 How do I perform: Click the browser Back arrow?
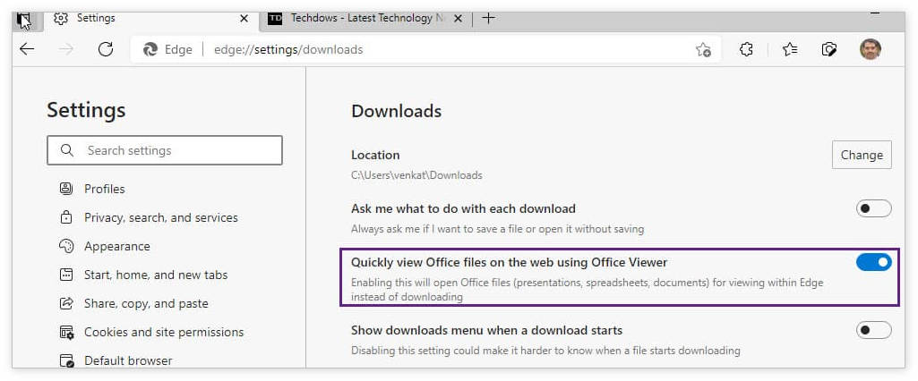point(27,49)
